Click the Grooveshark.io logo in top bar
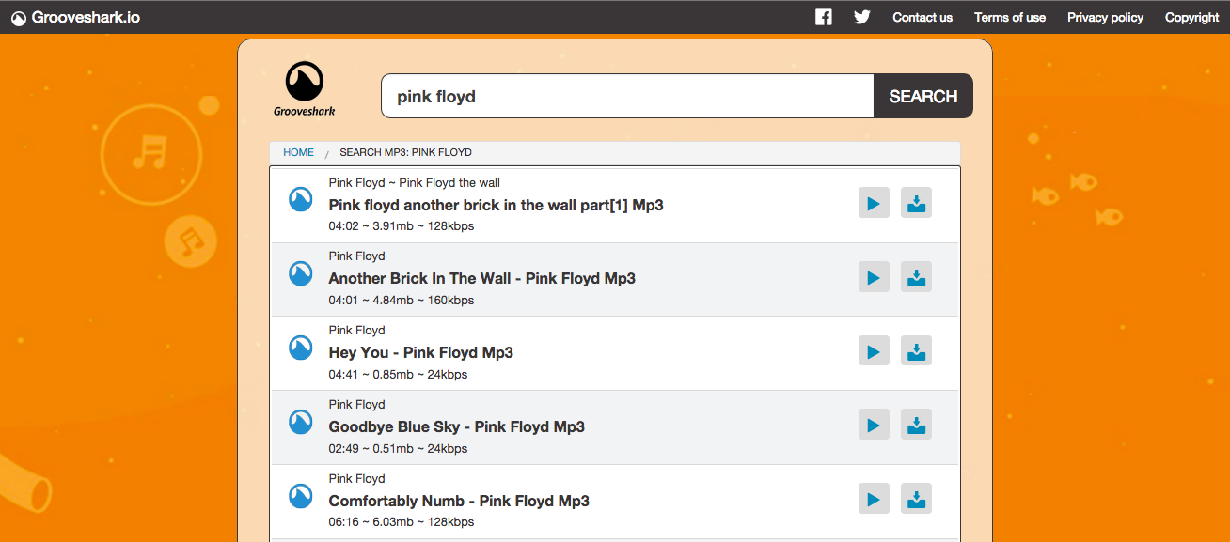The height and width of the screenshot is (542, 1230). click(76, 17)
